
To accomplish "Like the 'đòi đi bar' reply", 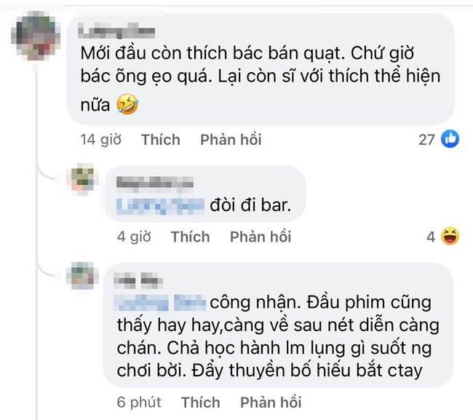I will pos(190,237).
